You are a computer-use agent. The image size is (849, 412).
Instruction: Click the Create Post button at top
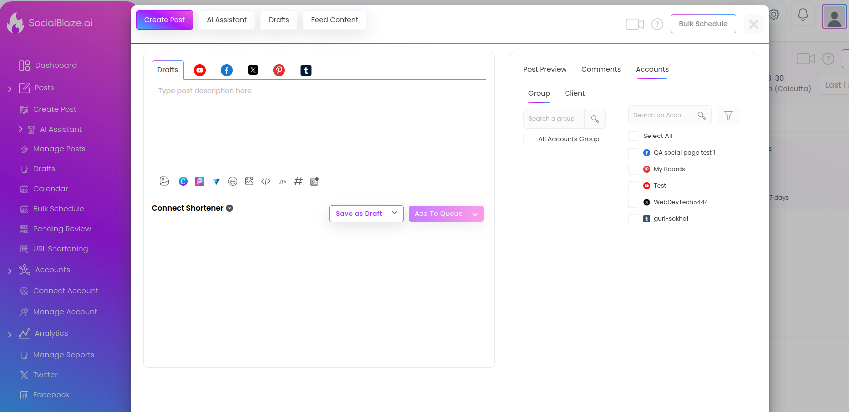(x=164, y=20)
